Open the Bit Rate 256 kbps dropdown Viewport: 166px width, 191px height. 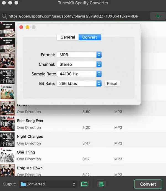coord(79,83)
